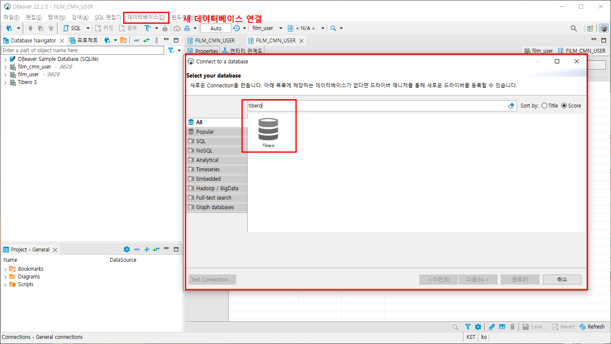Click the new connection plug icon in main toolbar
The width and height of the screenshot is (611, 344).
pos(9,28)
